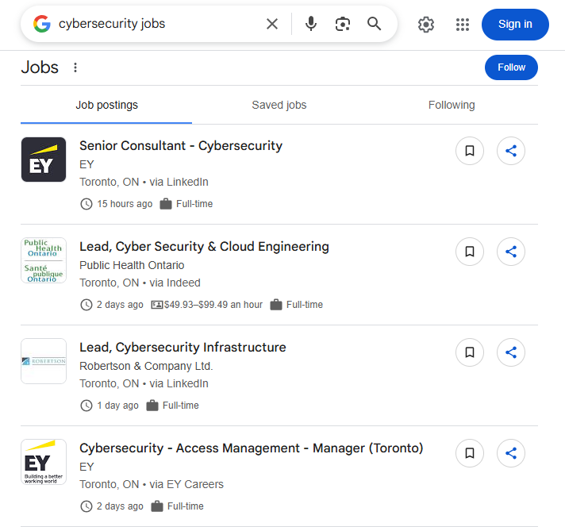Save the Lead, Cybersecurity Infrastructure job
Image resolution: width=565 pixels, height=527 pixels.
tap(470, 352)
